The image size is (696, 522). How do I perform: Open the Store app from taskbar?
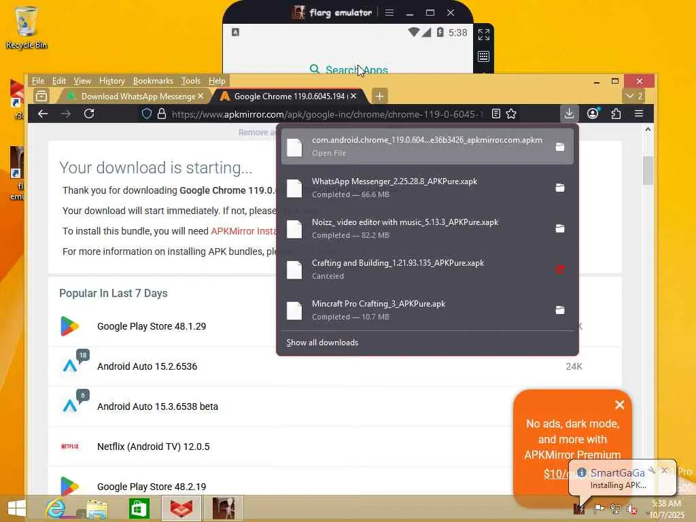pyautogui.click(x=139, y=508)
